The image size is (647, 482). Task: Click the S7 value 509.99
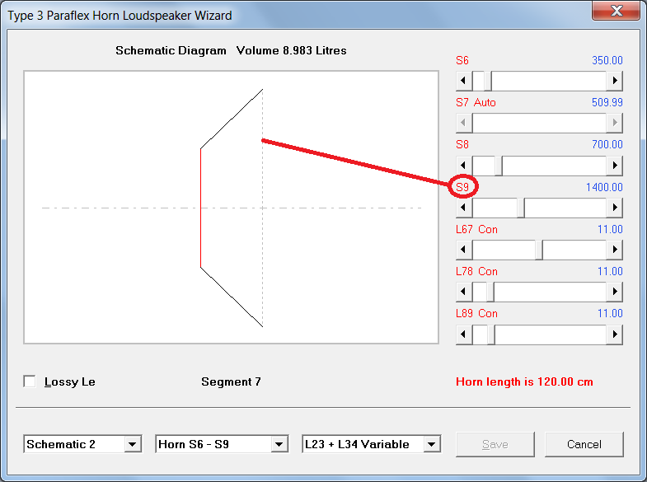point(607,103)
